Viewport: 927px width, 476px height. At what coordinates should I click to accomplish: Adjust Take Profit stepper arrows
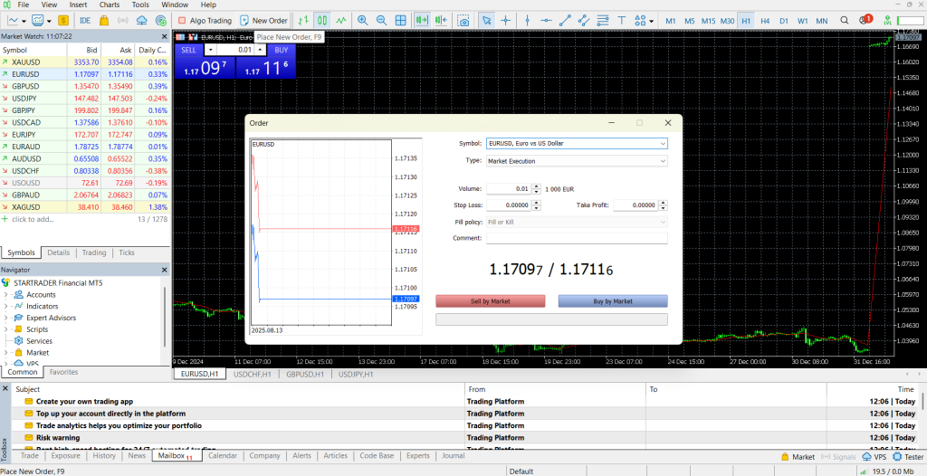point(664,205)
